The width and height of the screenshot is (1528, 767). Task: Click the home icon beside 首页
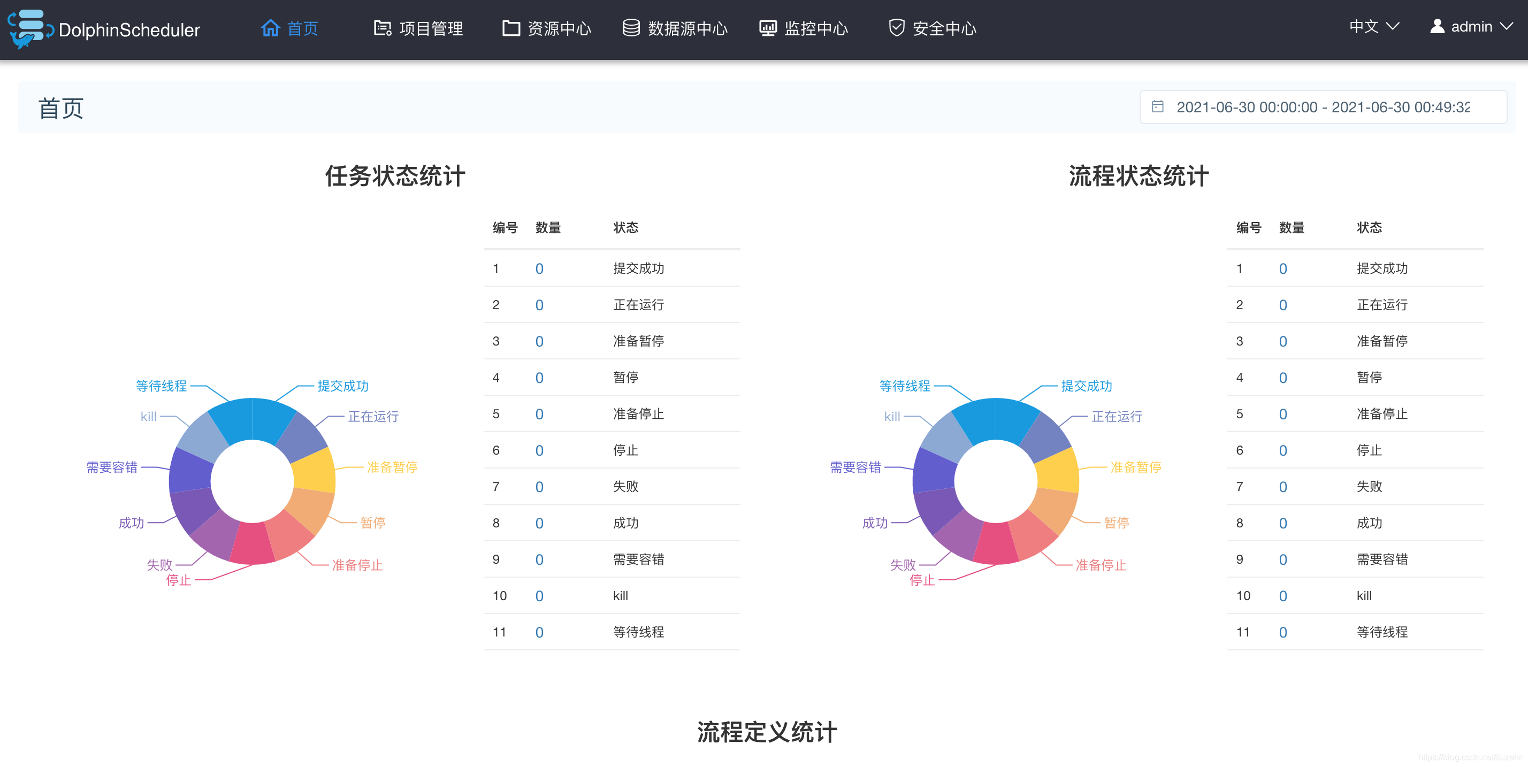(271, 28)
